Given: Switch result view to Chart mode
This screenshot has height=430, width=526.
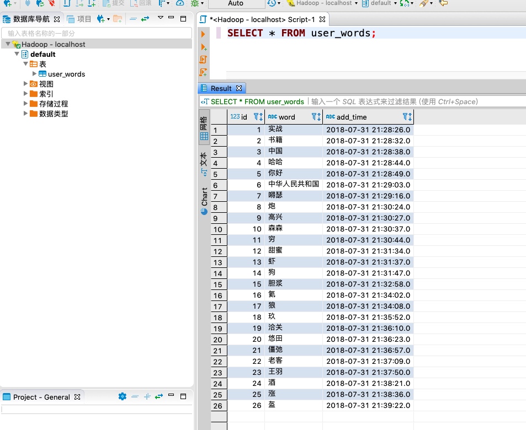Looking at the screenshot, I should (x=204, y=201).
